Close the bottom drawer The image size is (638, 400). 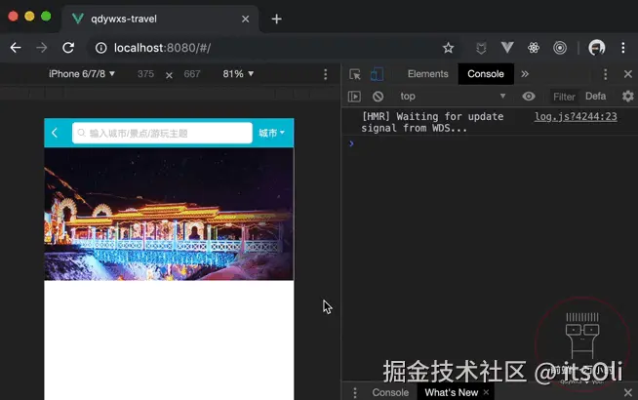(x=628, y=392)
